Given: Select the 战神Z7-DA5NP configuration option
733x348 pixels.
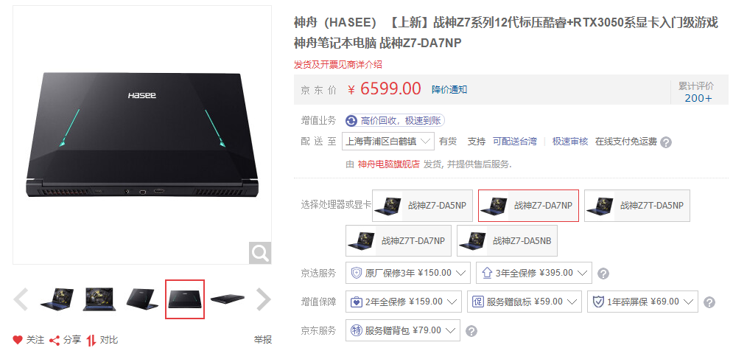Looking at the screenshot, I should coord(423,206).
